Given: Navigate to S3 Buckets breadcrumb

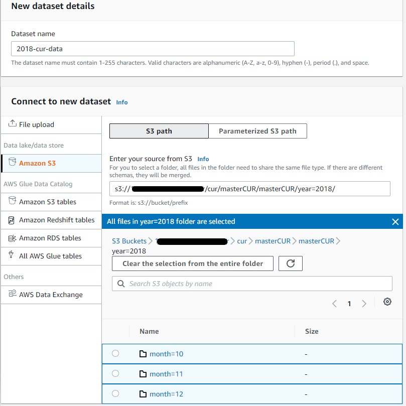Looking at the screenshot, I should click(129, 241).
